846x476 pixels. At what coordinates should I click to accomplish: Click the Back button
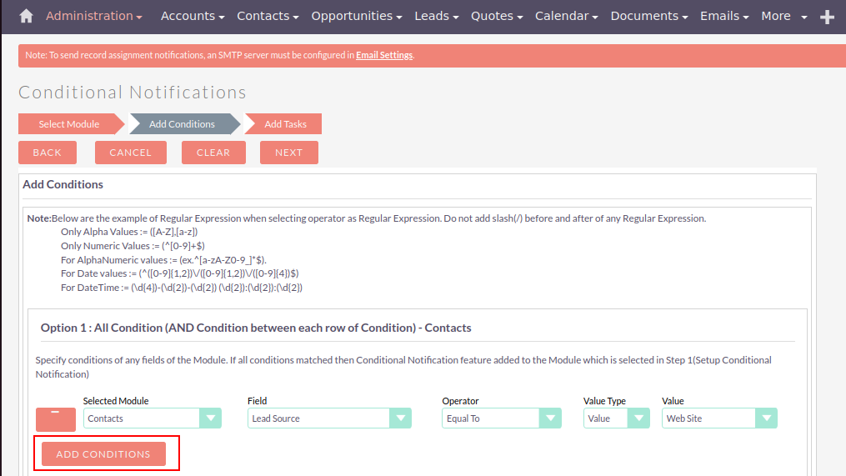(48, 153)
